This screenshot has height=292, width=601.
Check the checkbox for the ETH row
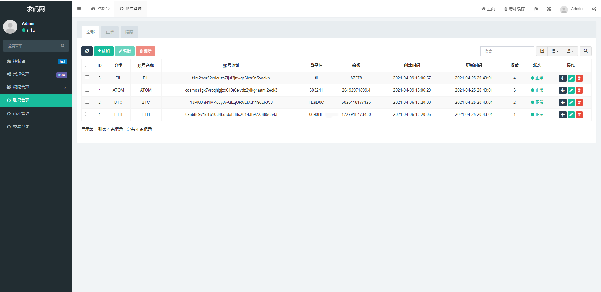pos(87,114)
